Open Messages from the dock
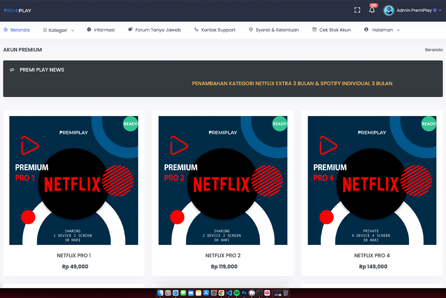The image size is (446, 298). click(183, 293)
